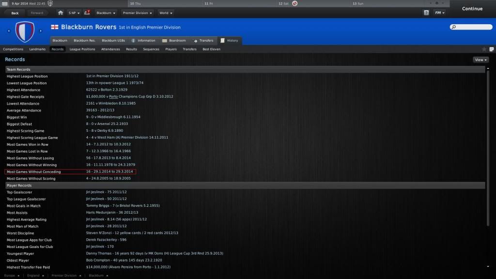This screenshot has height=279, width=496.
Task: Open the View dropdown
Action: point(480,60)
